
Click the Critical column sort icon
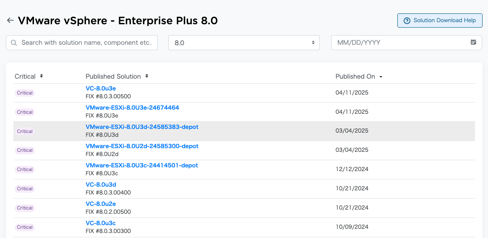tap(42, 76)
